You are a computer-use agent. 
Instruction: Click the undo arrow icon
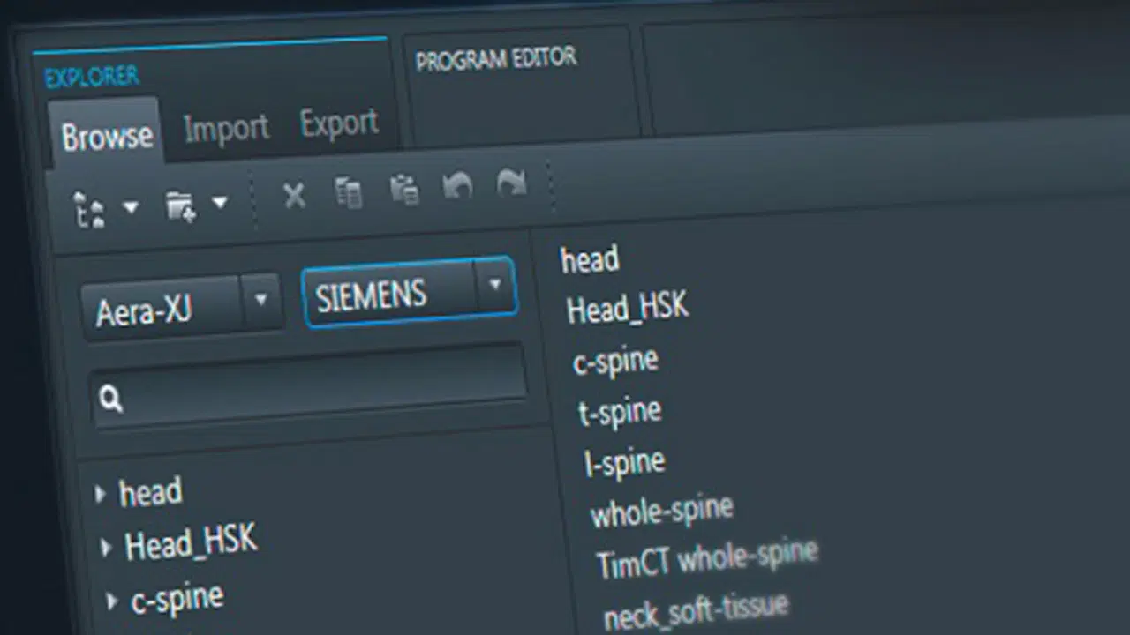pyautogui.click(x=457, y=186)
